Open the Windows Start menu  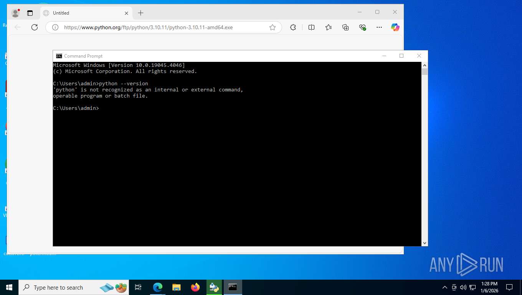(x=9, y=287)
